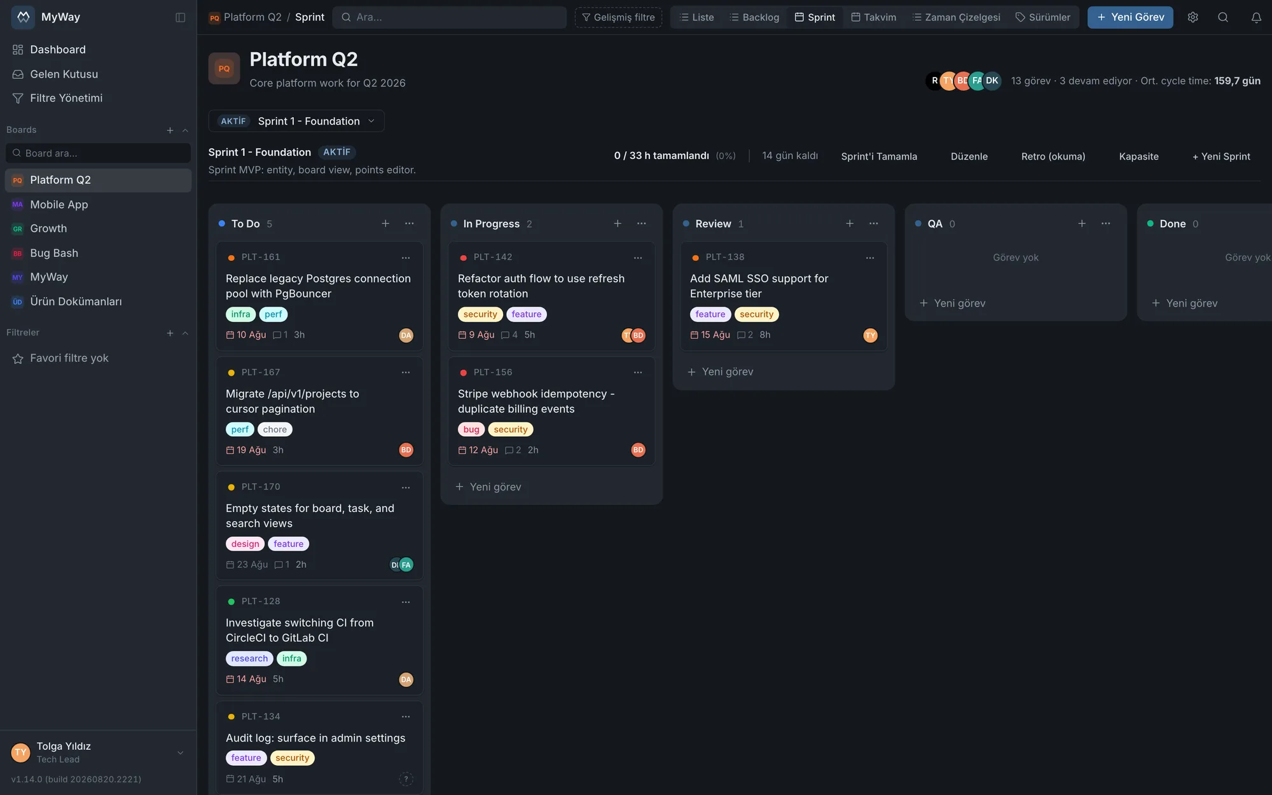
Task: Open PLT-142 card menu
Action: [638, 258]
